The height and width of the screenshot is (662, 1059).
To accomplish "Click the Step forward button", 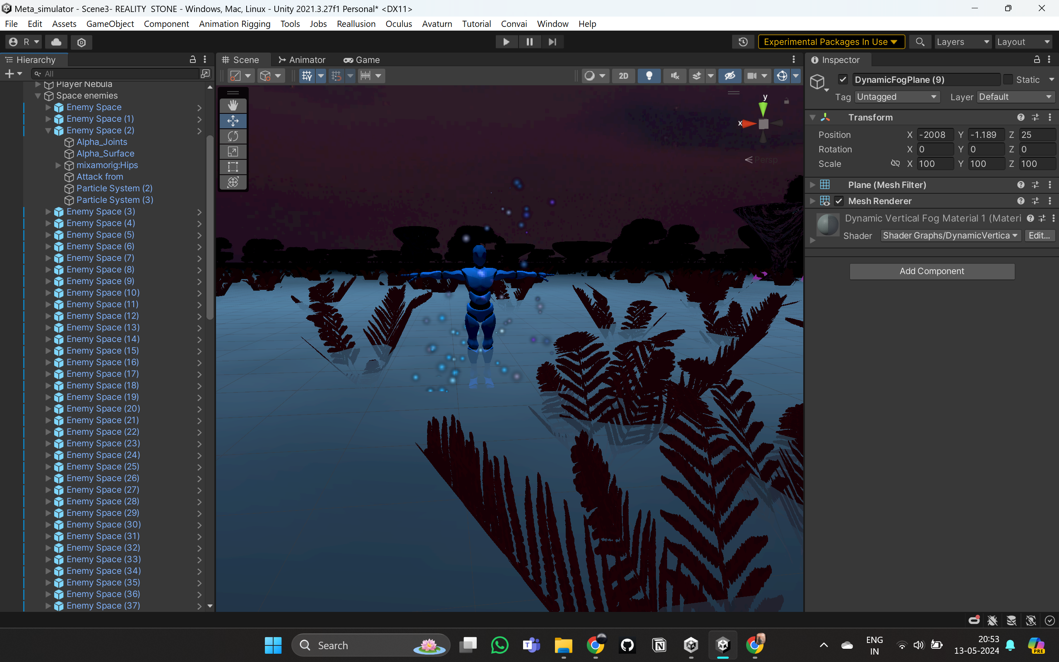I will 552,41.
